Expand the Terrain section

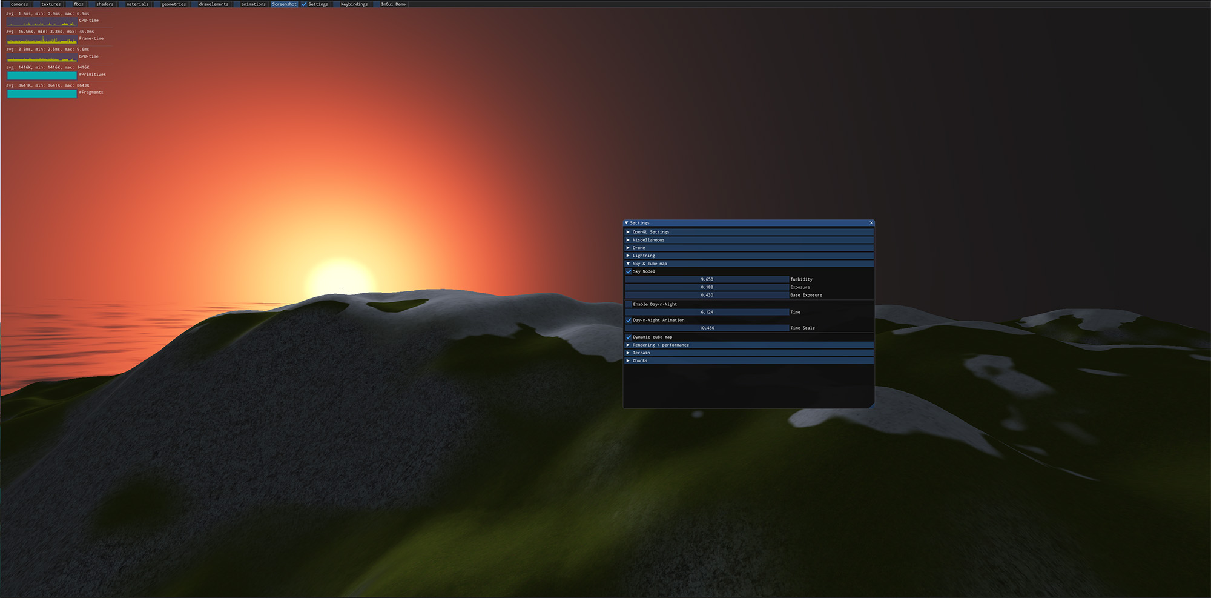(x=749, y=353)
